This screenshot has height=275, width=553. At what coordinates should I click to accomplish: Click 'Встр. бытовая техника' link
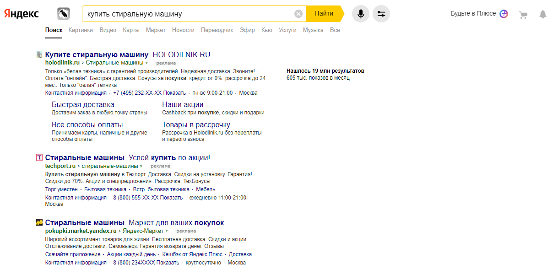click(x=161, y=189)
